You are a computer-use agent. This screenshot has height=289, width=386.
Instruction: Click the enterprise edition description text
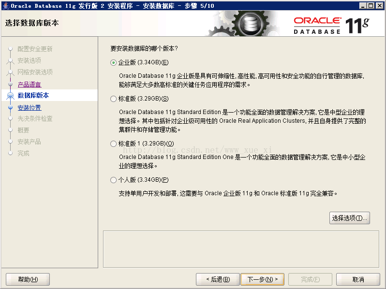tap(241, 80)
